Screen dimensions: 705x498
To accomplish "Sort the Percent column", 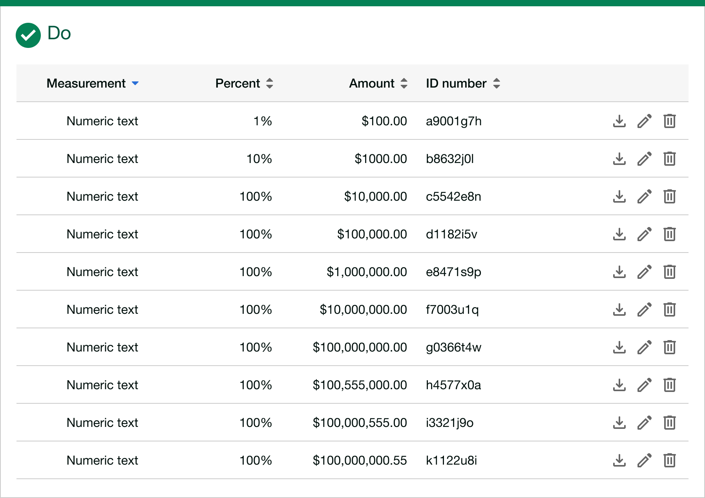I will (269, 83).
